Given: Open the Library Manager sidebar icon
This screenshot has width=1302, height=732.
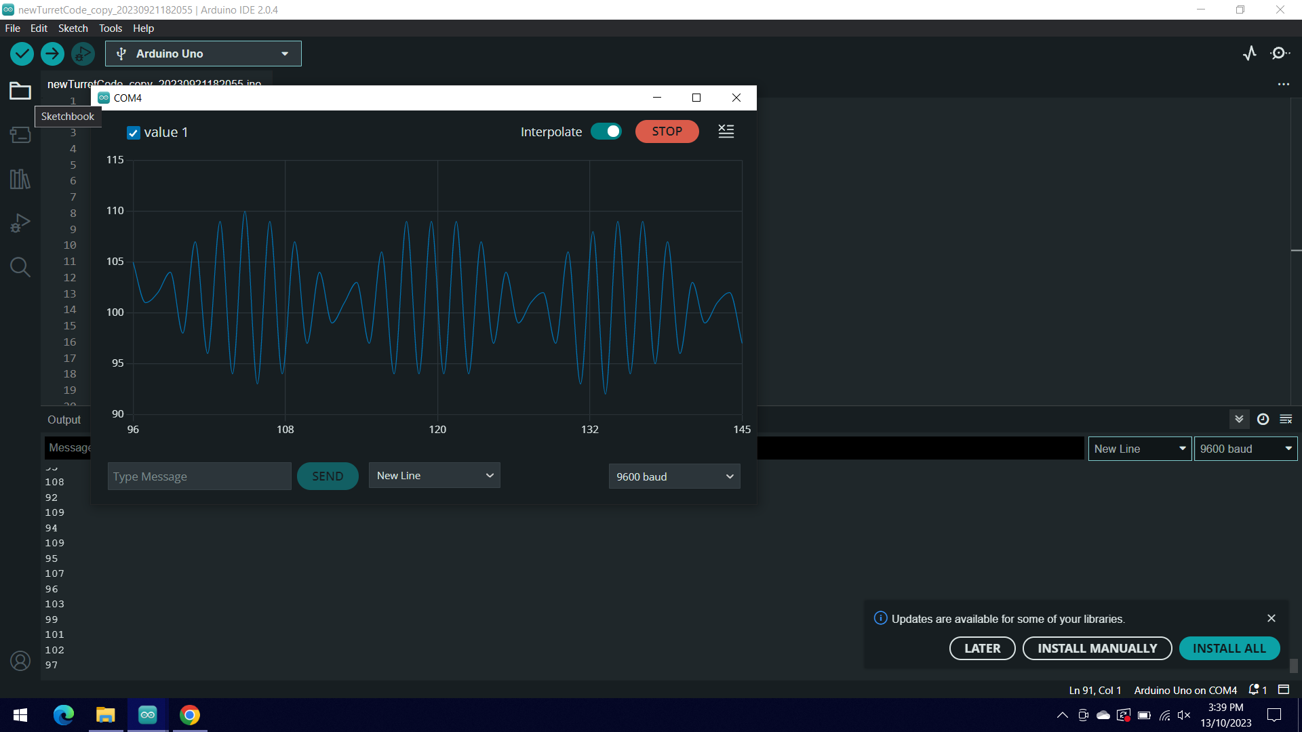Looking at the screenshot, I should point(20,179).
